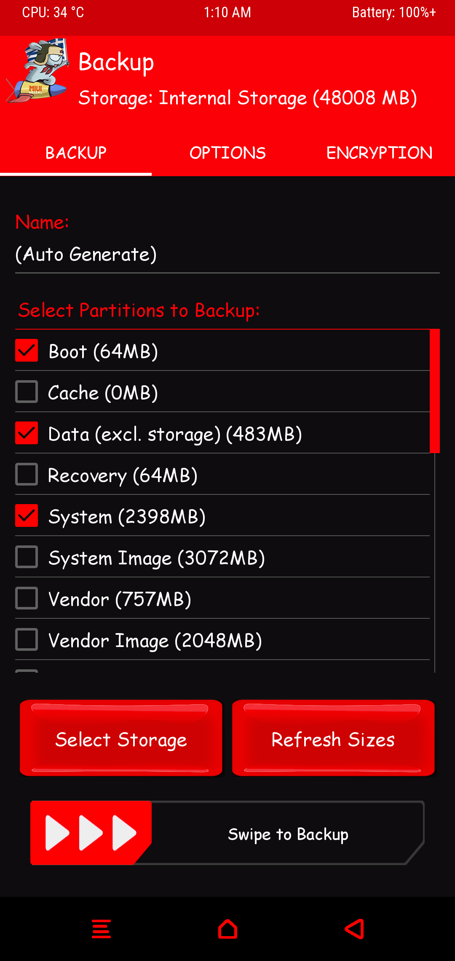Enable Vendor Image backup checkbox
This screenshot has width=455, height=961.
[27, 640]
